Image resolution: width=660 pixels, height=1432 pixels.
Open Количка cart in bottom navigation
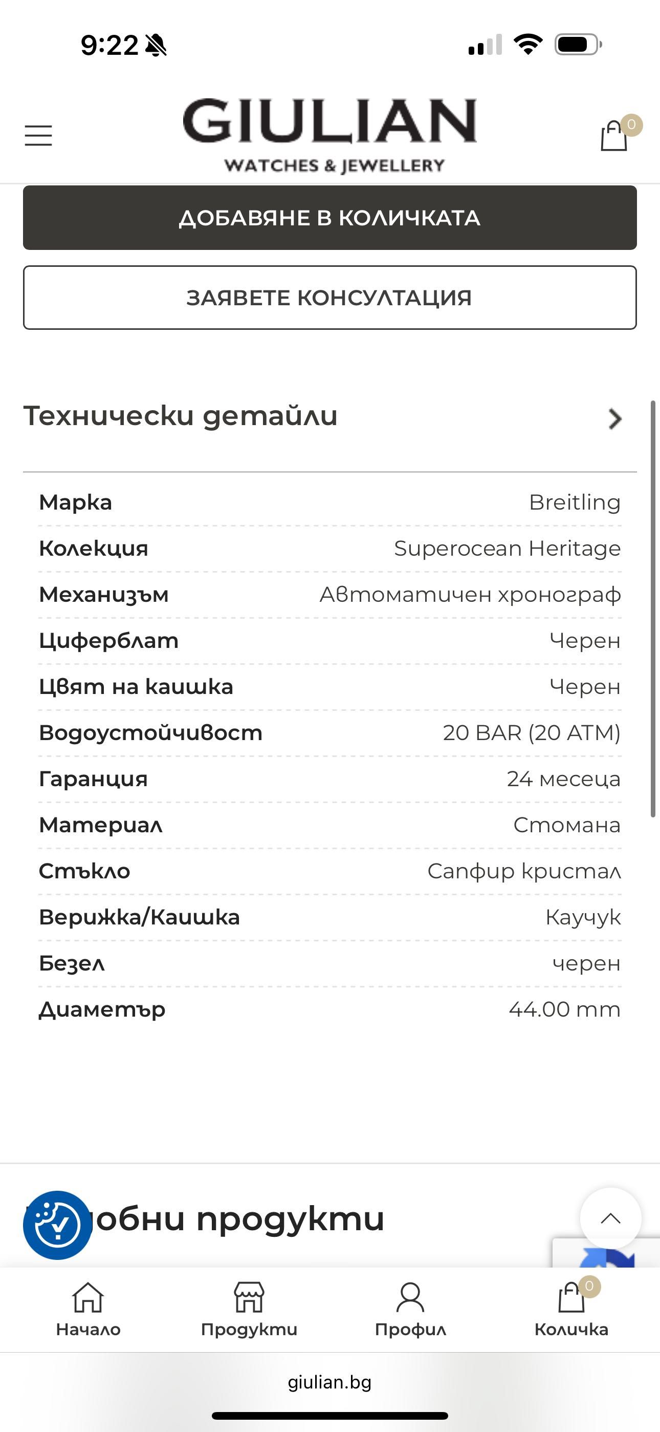coord(571,1309)
